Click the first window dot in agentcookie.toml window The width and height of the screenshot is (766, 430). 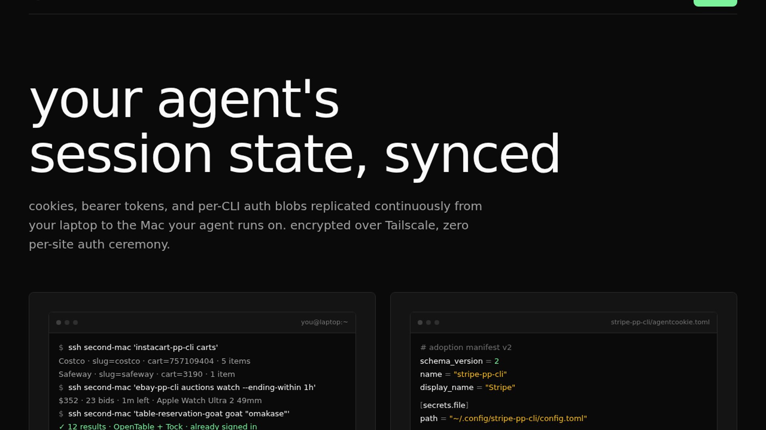coord(420,322)
